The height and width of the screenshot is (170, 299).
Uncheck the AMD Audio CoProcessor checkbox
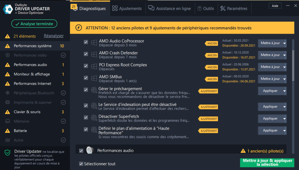tap(86, 42)
